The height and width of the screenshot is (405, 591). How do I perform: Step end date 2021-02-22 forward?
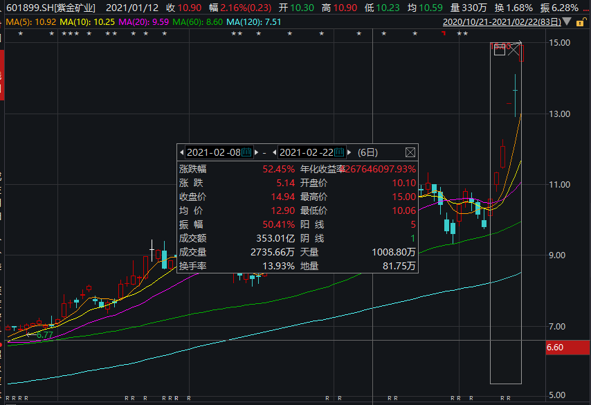(x=349, y=152)
